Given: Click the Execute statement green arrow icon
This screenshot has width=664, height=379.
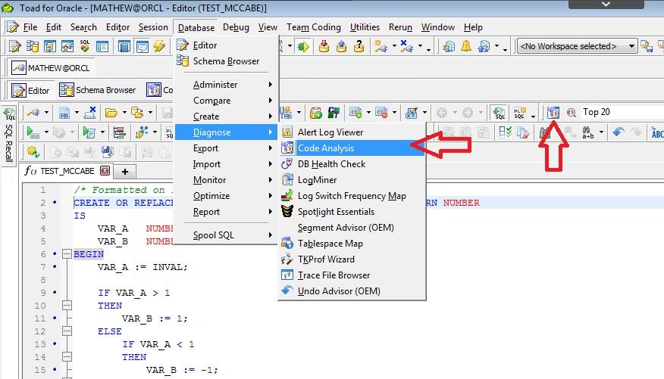Looking at the screenshot, I should click(33, 132).
